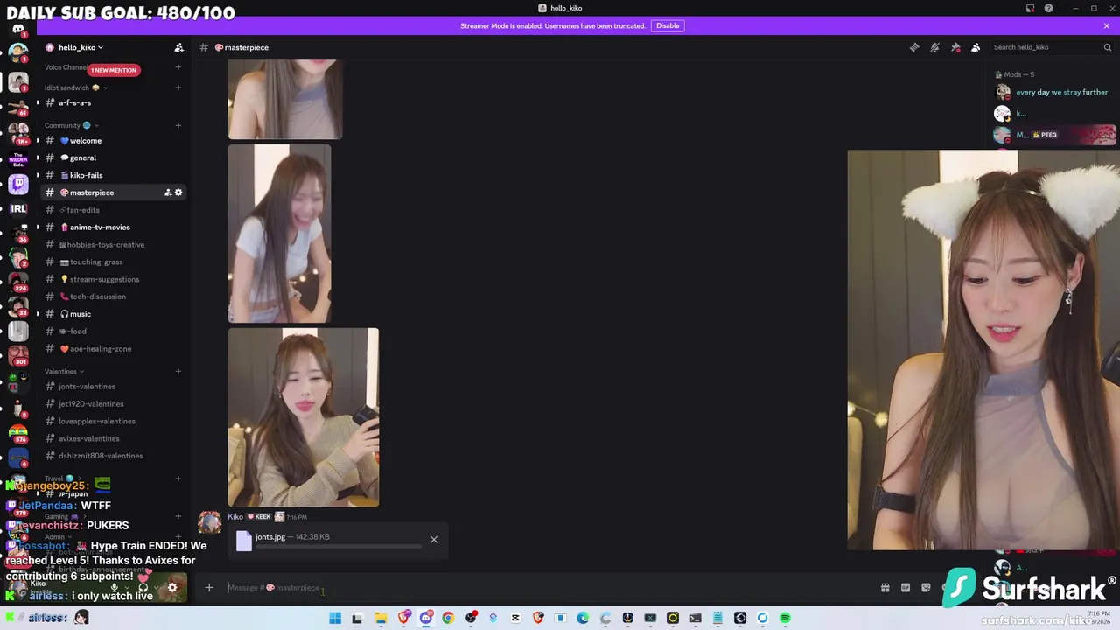1120x630 pixels.
Task: Add channel to Community category
Action: pos(178,125)
